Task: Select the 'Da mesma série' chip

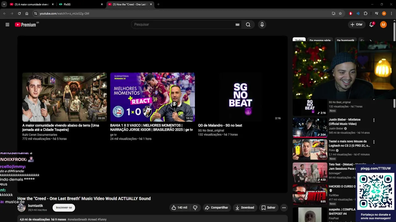Action: 320,40
